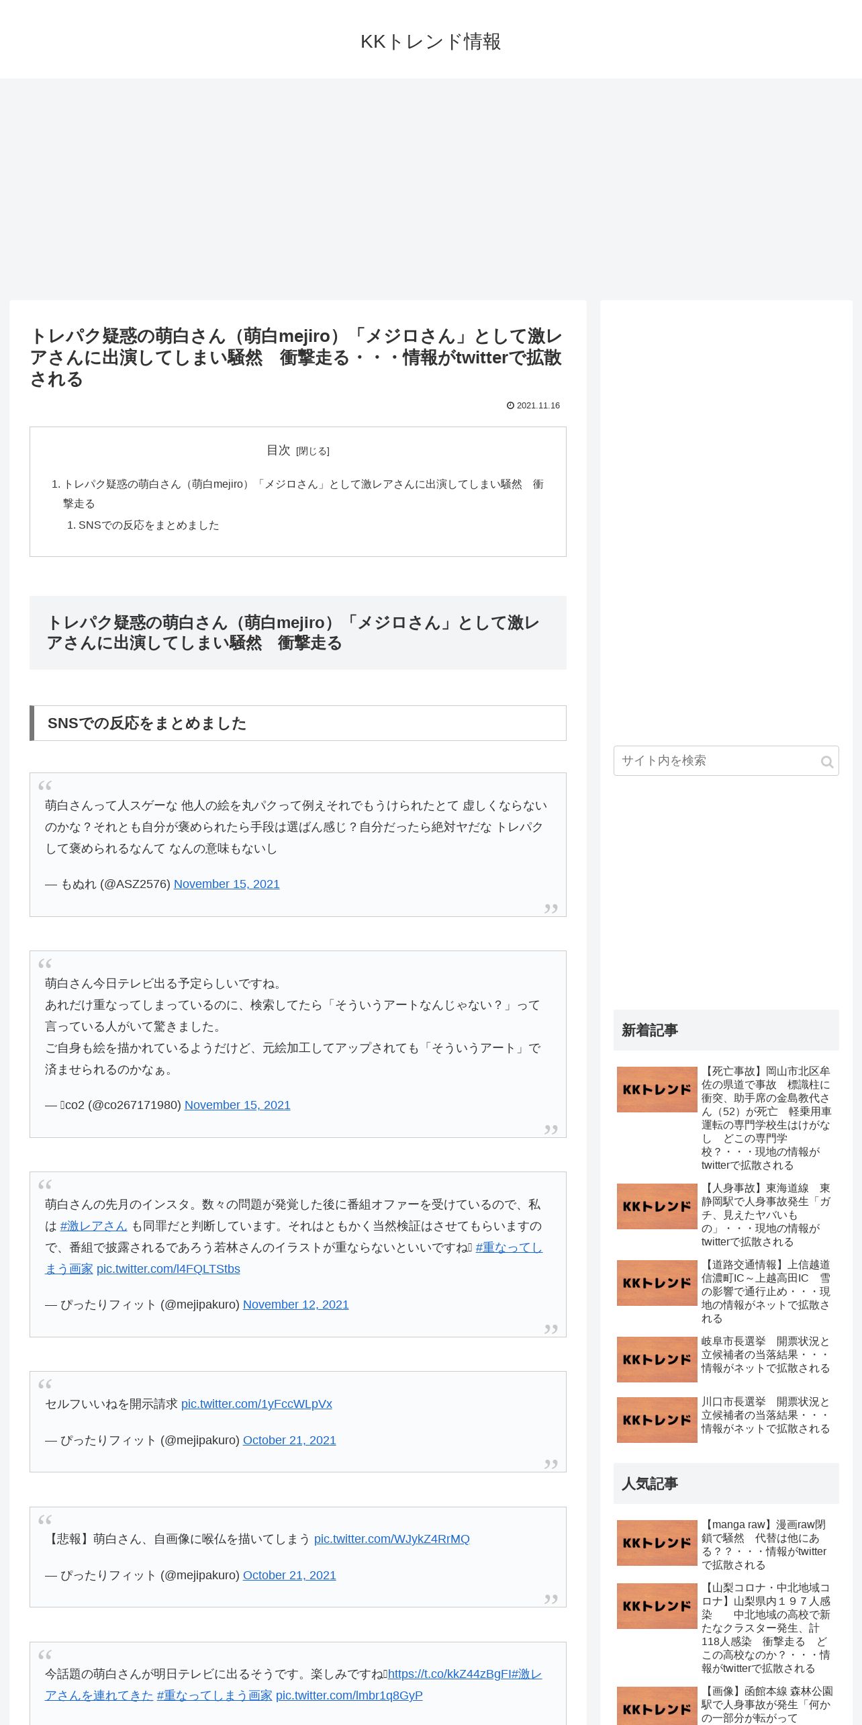The image size is (862, 1725).
Task: Click the 2021.11.16 publish date
Action: click(x=538, y=406)
